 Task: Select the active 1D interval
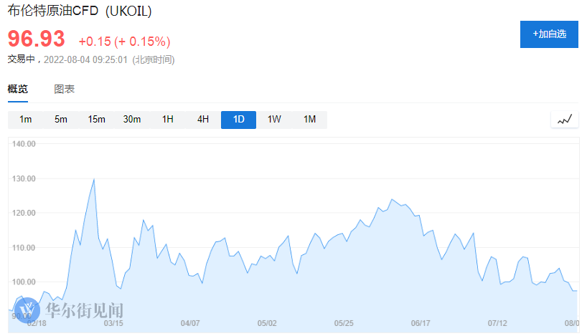pyautogui.click(x=238, y=120)
